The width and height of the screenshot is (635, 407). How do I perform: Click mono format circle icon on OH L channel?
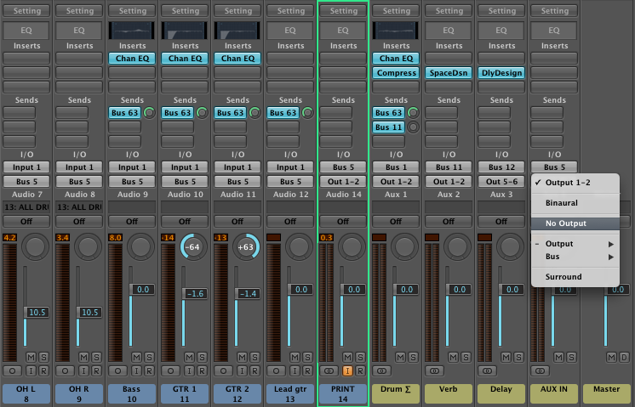click(x=12, y=370)
